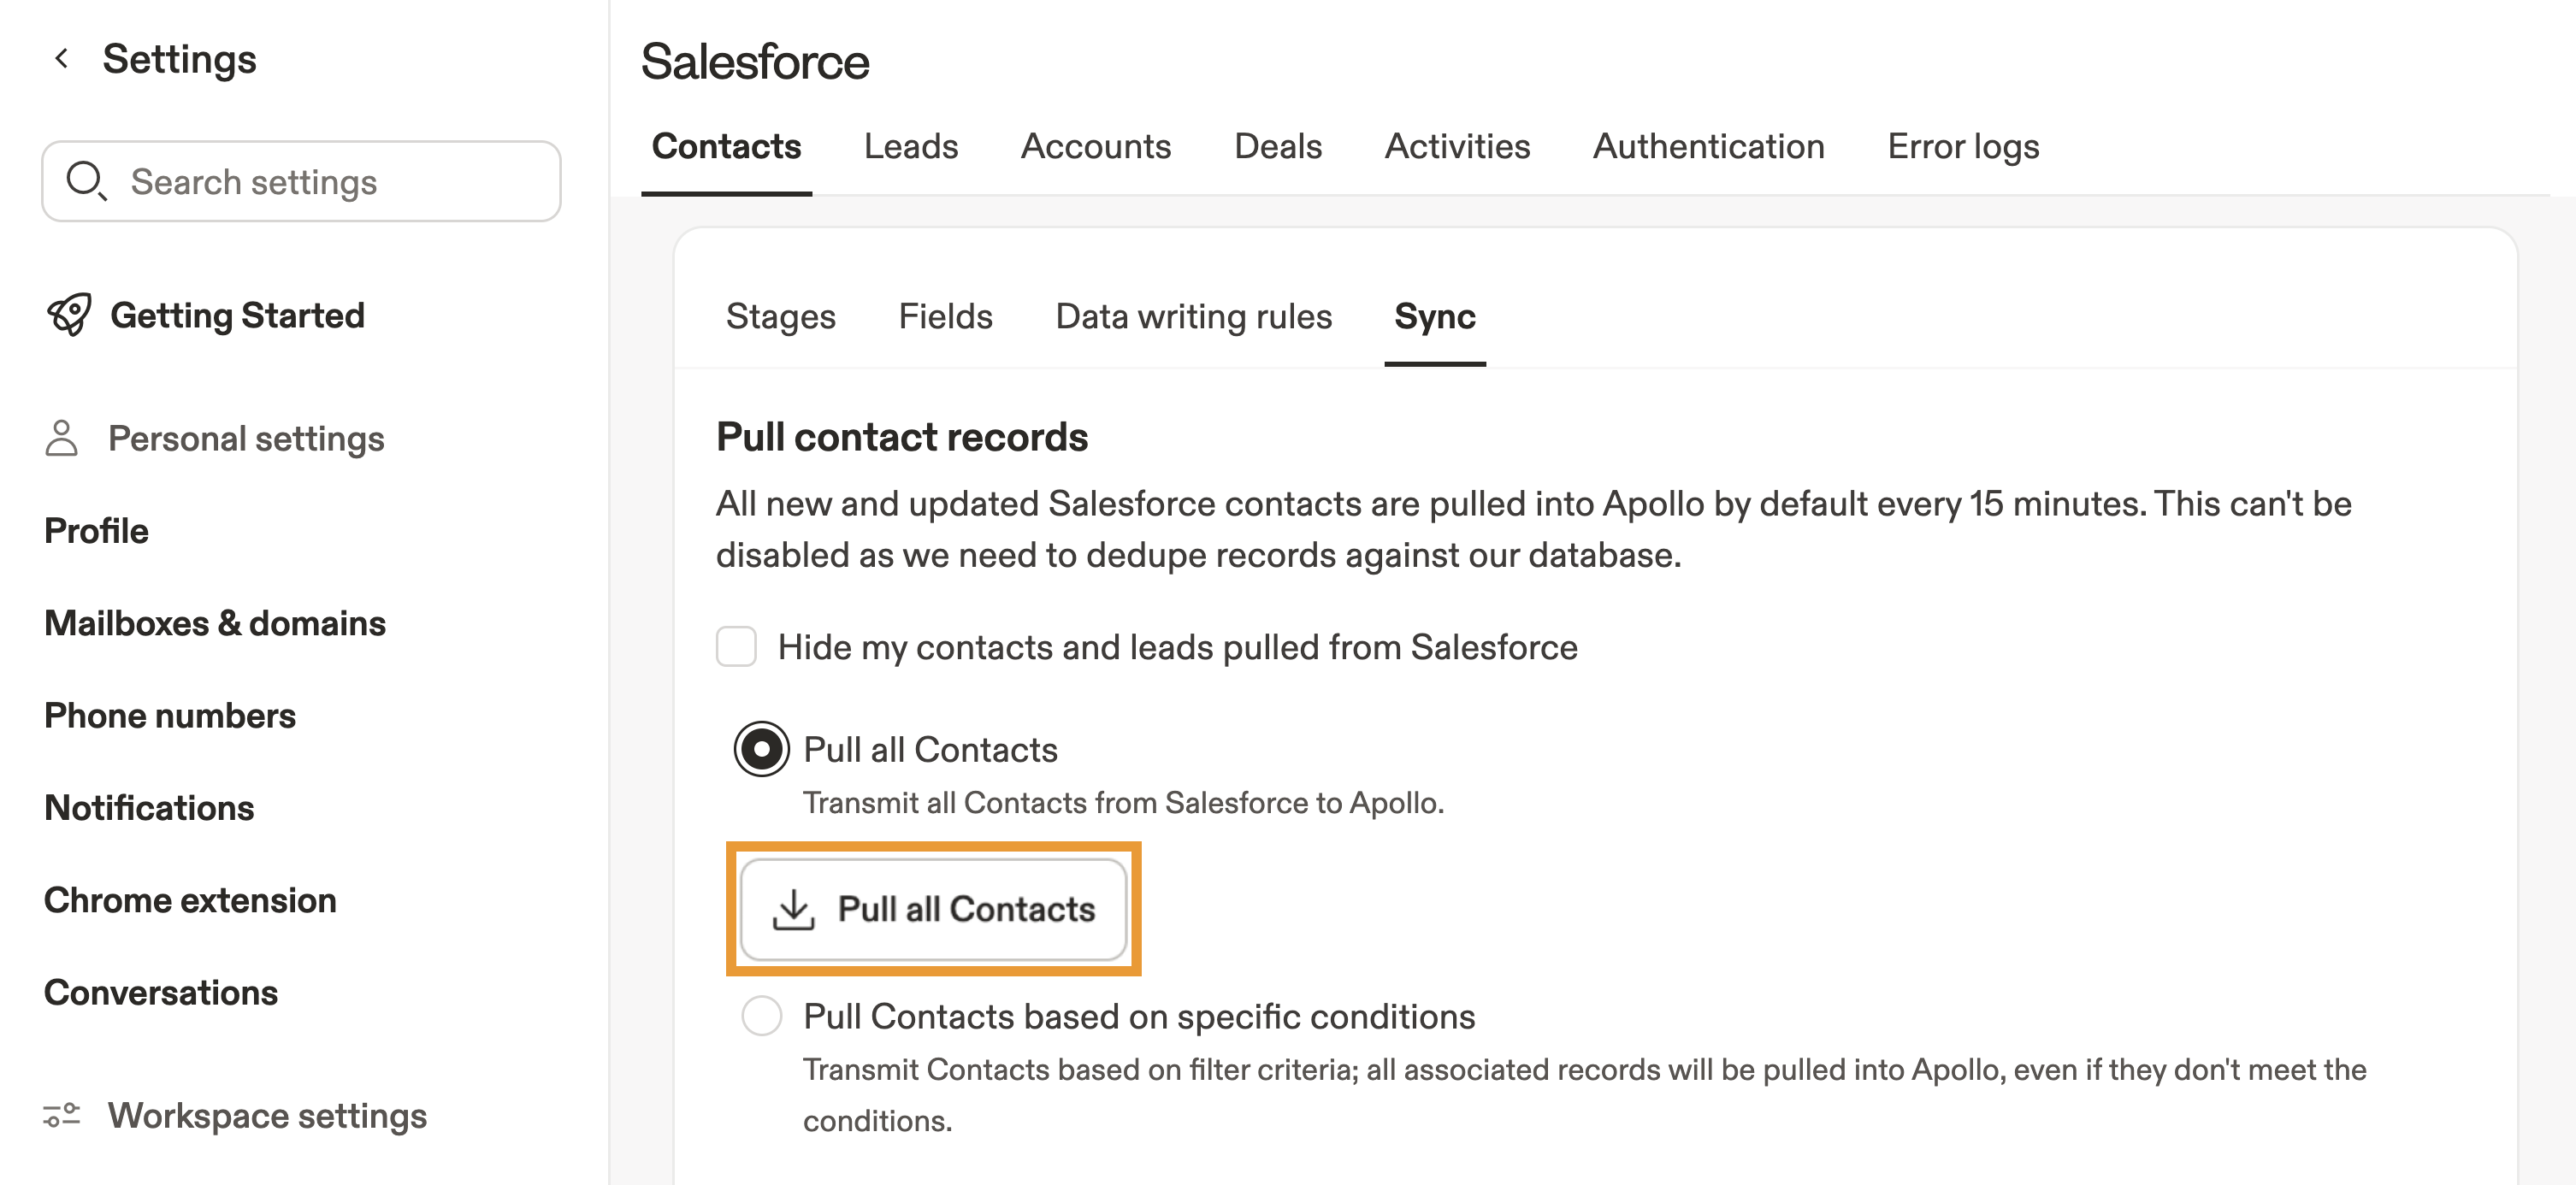Screen dimensions: 2576x1185
Task: Click the Personal settings person icon
Action: [62, 438]
